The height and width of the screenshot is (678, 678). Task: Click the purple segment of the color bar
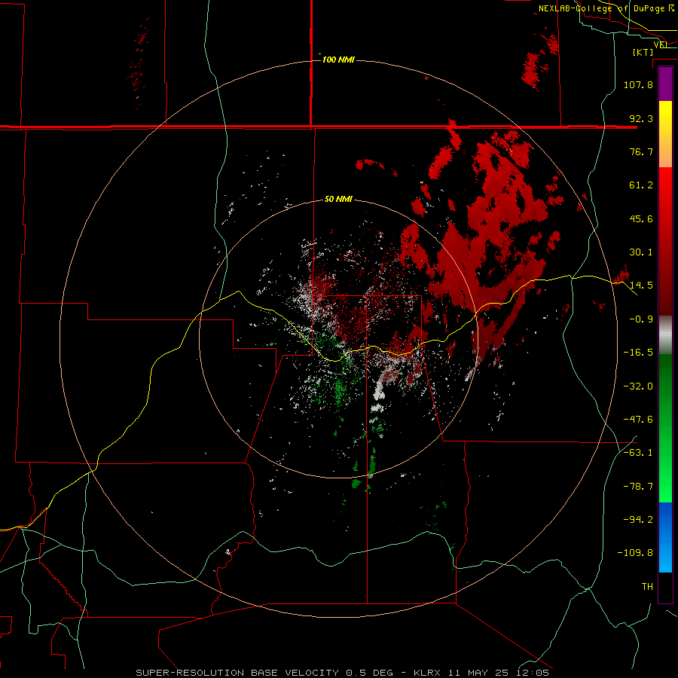[665, 84]
